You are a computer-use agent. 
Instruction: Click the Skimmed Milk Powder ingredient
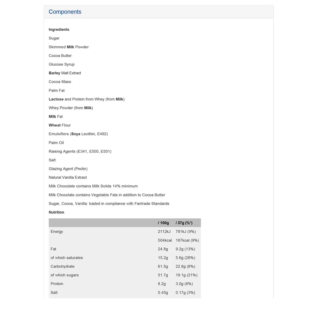pyautogui.click(x=68, y=47)
